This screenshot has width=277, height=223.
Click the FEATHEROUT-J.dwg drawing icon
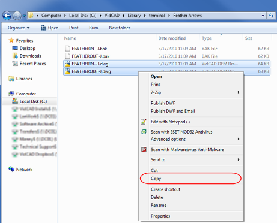click(67, 71)
